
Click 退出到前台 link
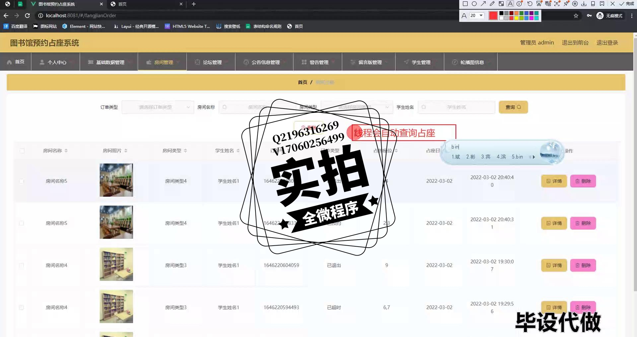[575, 42]
